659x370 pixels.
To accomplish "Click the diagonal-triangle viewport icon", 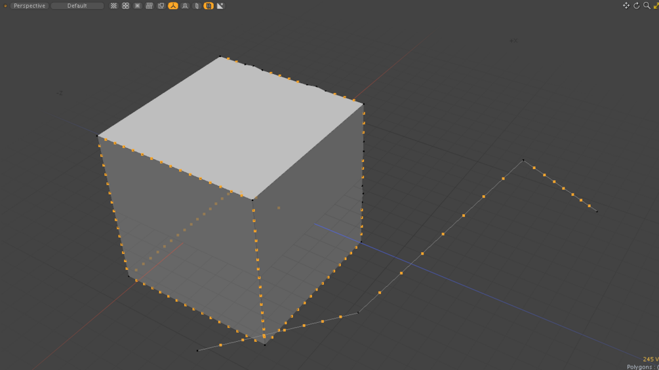I will click(x=220, y=6).
